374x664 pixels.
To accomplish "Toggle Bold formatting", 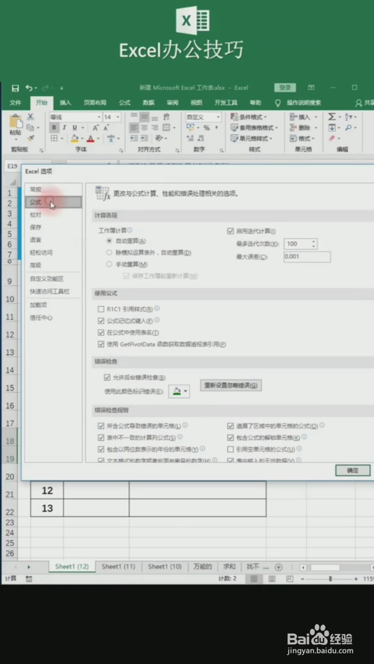I will tap(54, 128).
